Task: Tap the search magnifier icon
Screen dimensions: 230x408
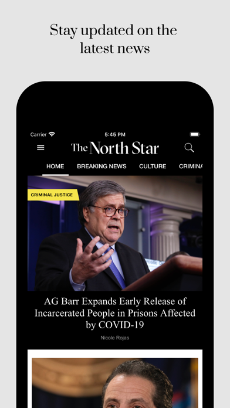Action: pos(189,148)
